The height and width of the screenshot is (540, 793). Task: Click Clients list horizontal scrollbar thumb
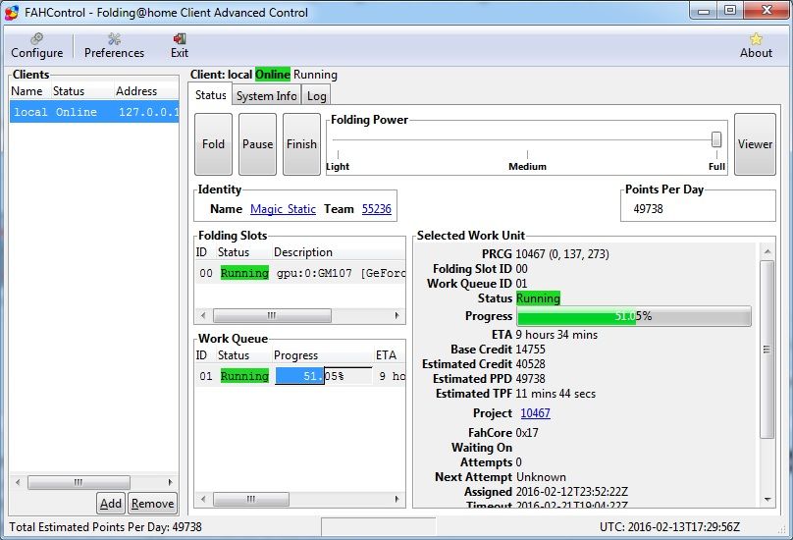tap(79, 482)
